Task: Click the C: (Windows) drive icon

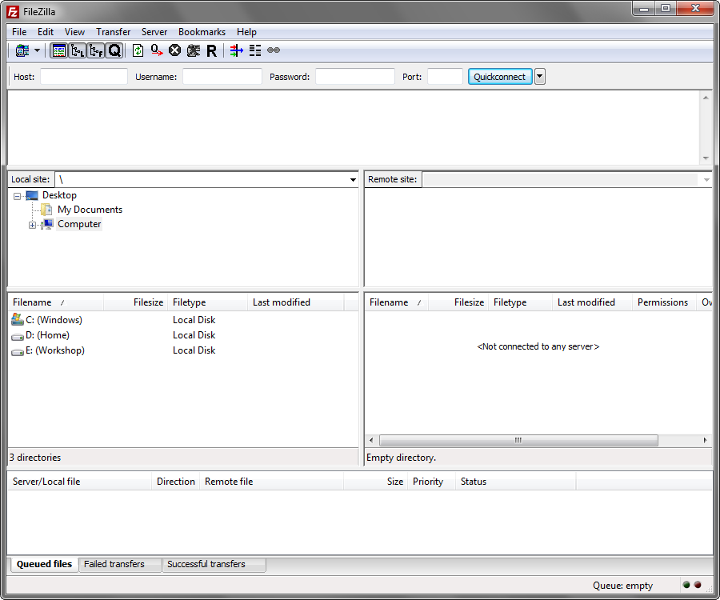Action: coord(18,319)
